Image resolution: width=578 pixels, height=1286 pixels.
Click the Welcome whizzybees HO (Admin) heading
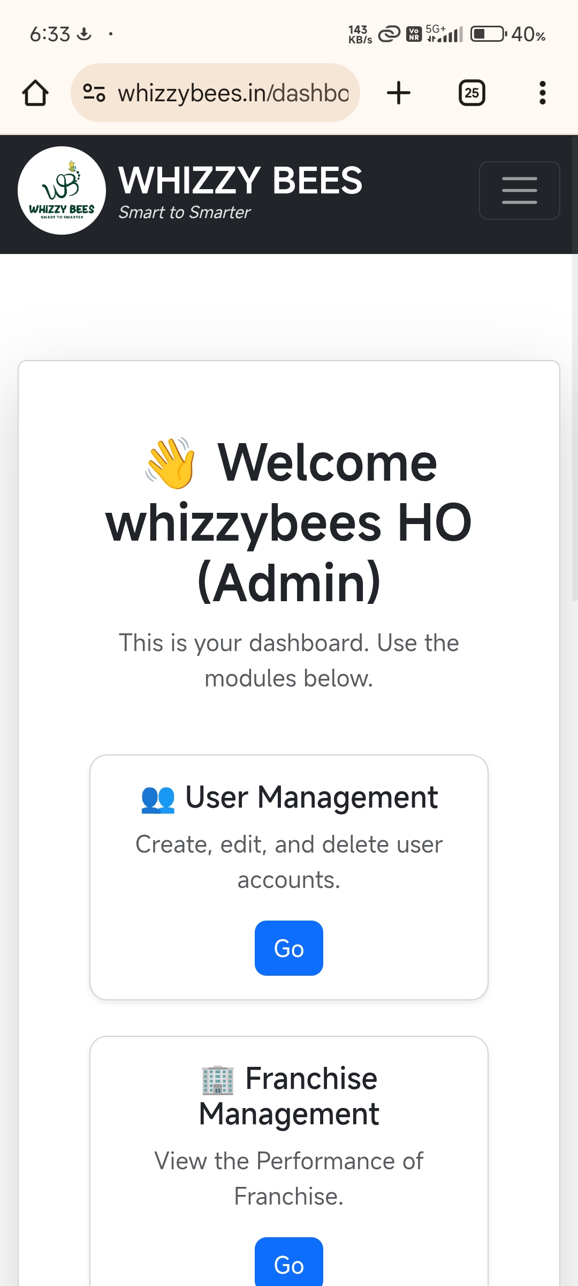(289, 522)
